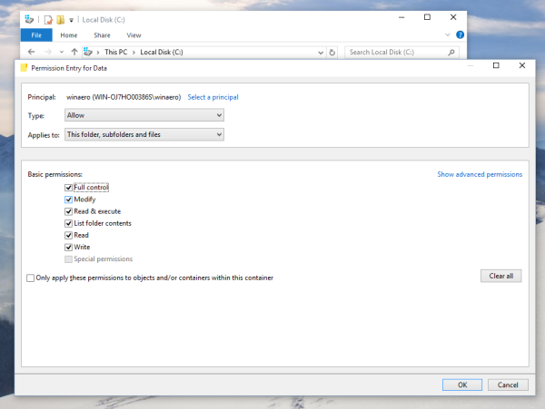Open Customize Quick Access Toolbar arrow
Viewport: 545px width, 409px height.
[x=71, y=20]
